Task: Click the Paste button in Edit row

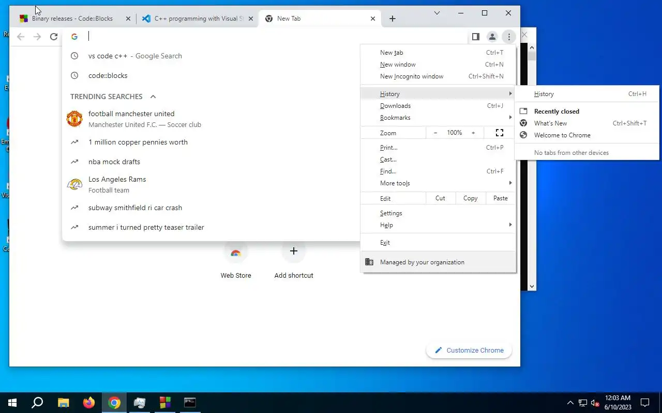Action: [x=501, y=198]
